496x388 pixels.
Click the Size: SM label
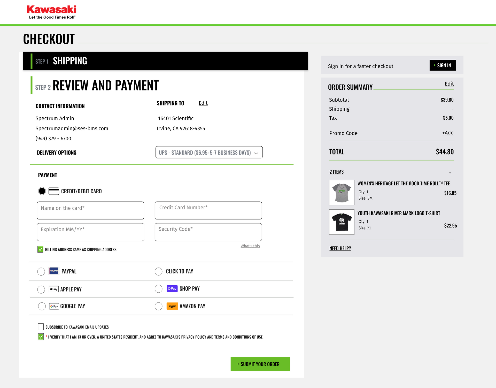[365, 198]
